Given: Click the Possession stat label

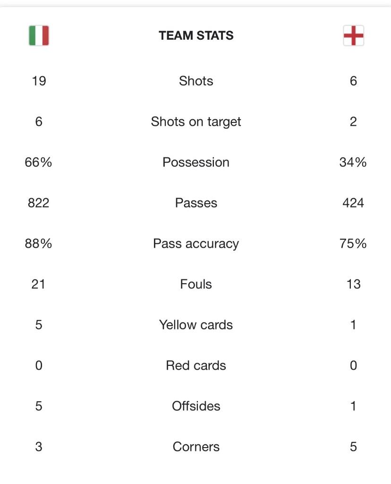Looking at the screenshot, I should coord(196,162).
